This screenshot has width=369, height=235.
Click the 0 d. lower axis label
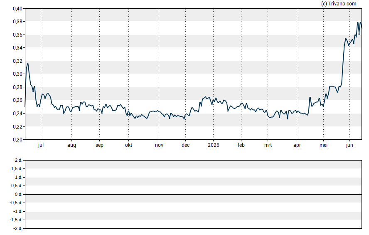[19, 195]
